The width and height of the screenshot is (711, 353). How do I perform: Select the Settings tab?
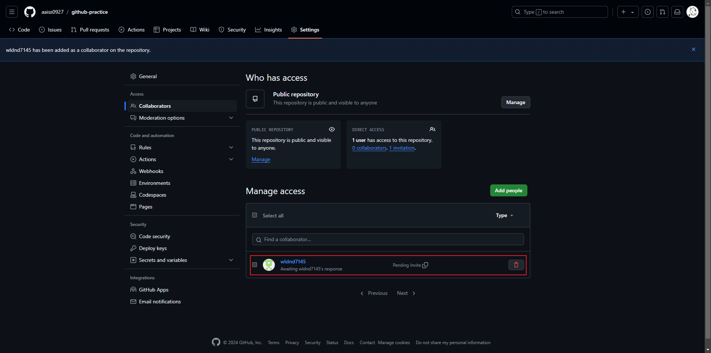[305, 30]
